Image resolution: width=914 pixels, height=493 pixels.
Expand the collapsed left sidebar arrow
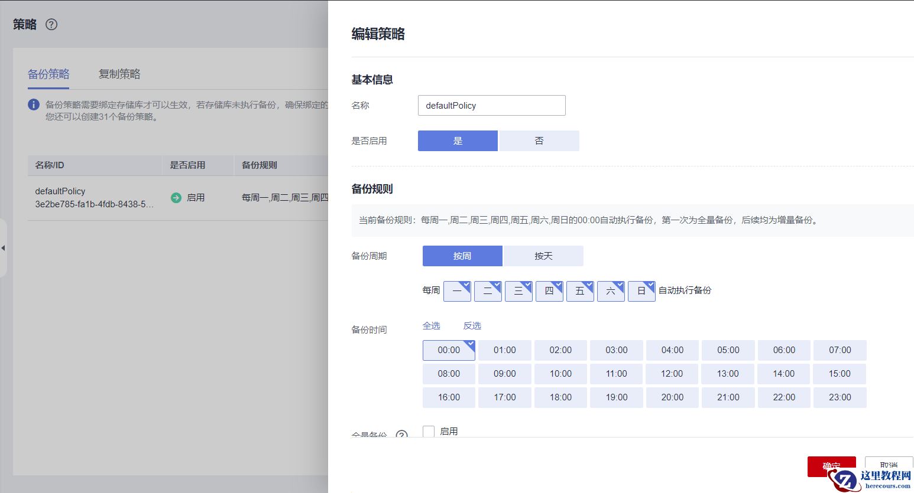(3, 248)
